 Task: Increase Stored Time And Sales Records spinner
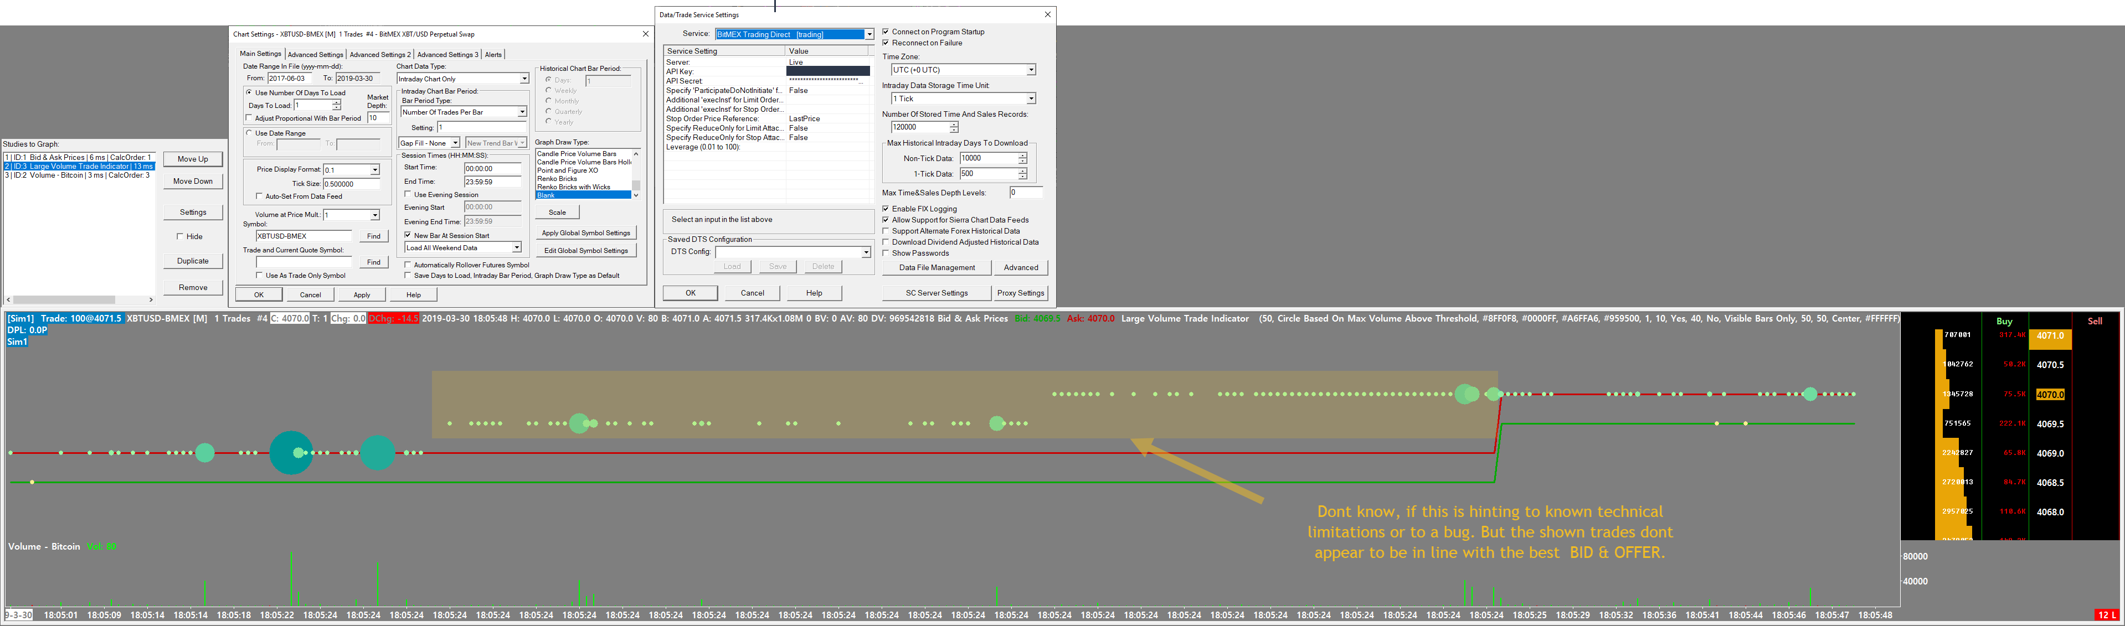point(954,125)
